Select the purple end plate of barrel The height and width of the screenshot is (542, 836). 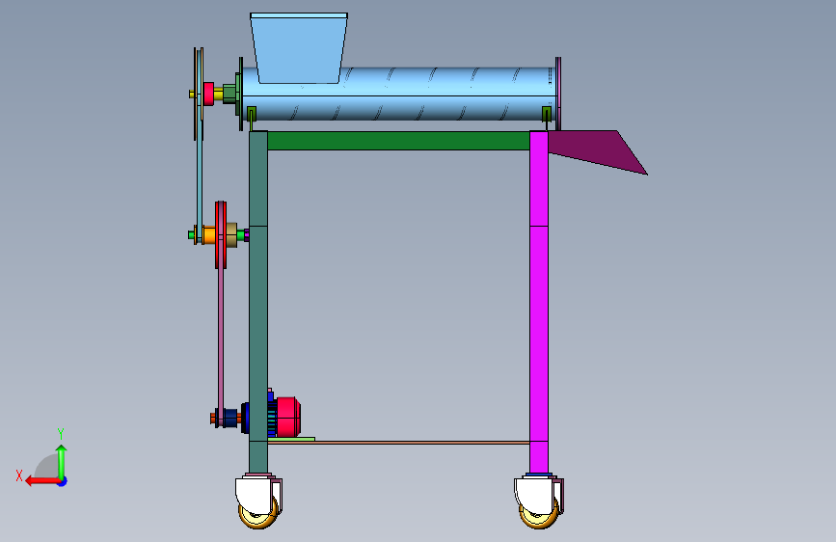[558, 94]
